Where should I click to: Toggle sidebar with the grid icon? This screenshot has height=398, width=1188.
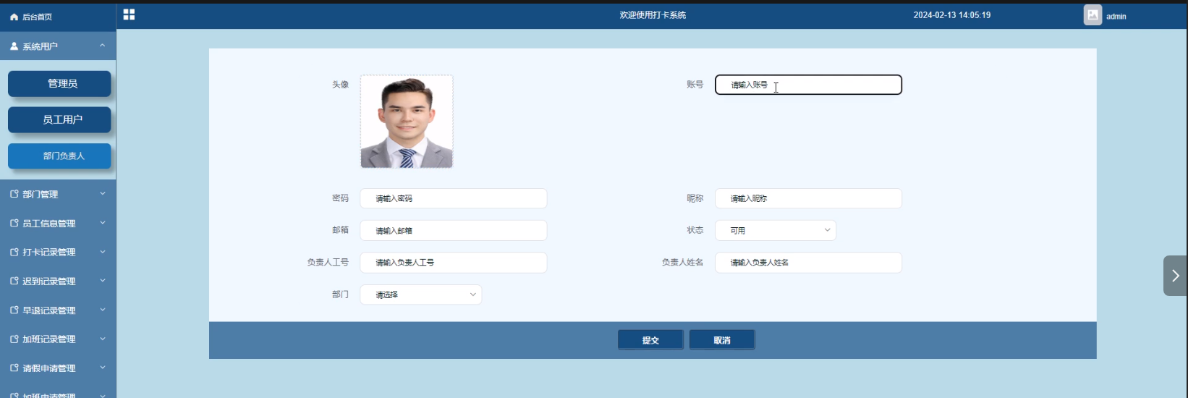pyautogui.click(x=129, y=14)
